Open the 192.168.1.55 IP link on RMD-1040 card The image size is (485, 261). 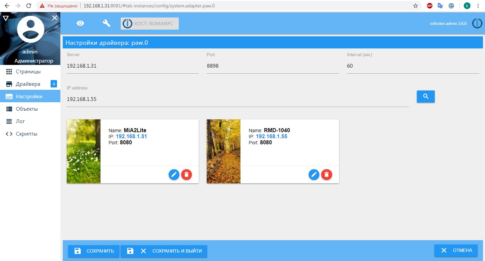point(272,137)
